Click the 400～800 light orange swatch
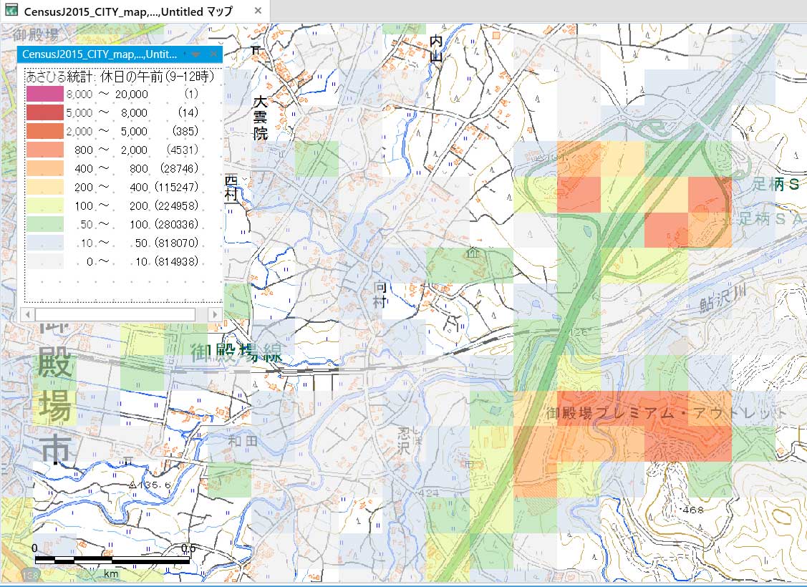 click(x=44, y=168)
